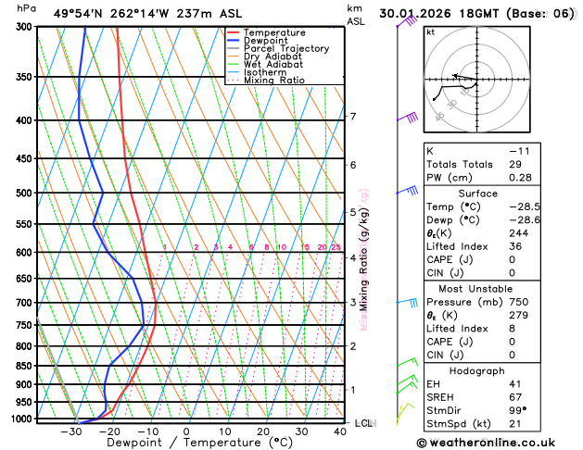Click the 'Dewpoint / Temperature (°C)' axis title
583x450 pixels.
click(x=199, y=443)
